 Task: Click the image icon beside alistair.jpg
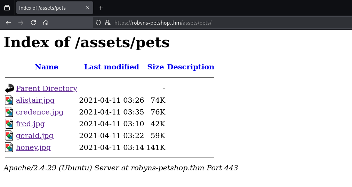9,100
